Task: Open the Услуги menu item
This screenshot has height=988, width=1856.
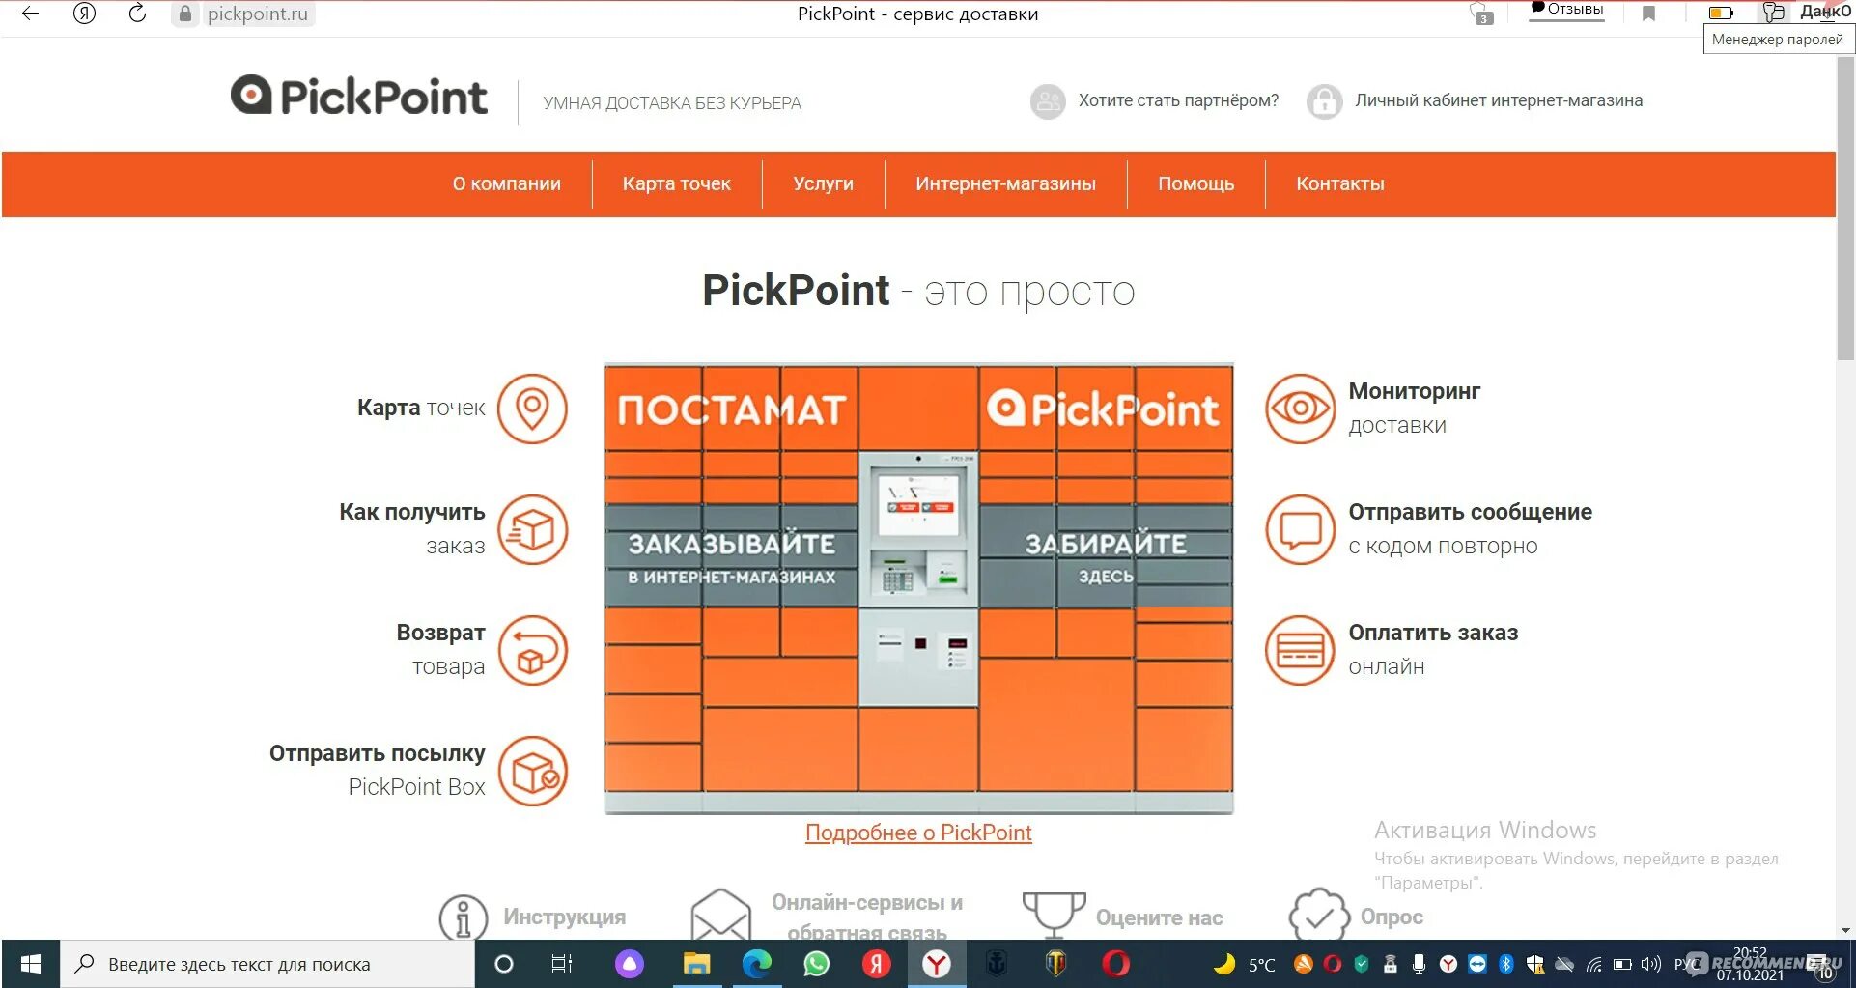Action: [x=823, y=183]
